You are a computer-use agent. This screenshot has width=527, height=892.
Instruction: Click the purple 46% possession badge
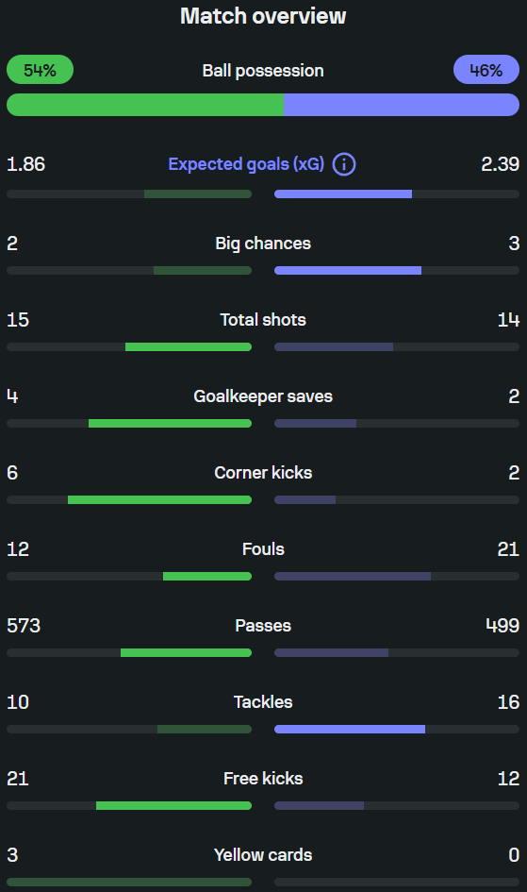click(486, 70)
